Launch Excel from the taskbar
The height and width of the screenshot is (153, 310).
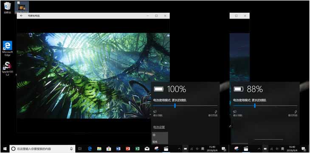pyautogui.click(x=137, y=149)
